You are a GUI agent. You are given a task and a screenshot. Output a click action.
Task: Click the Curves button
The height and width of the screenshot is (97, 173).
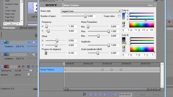(x=156, y=95)
